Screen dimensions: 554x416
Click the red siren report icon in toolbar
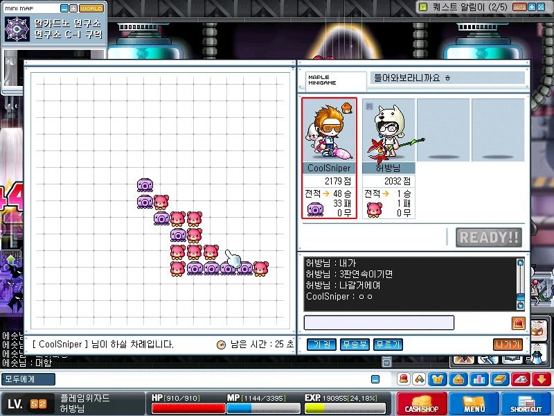point(404,379)
